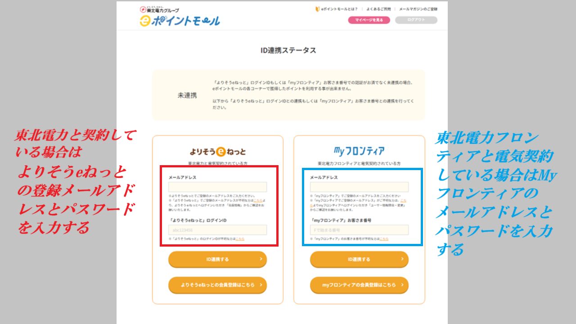576x324 pixels.
Task: Click the 東北電力グループ lightning icon
Action: [143, 9]
